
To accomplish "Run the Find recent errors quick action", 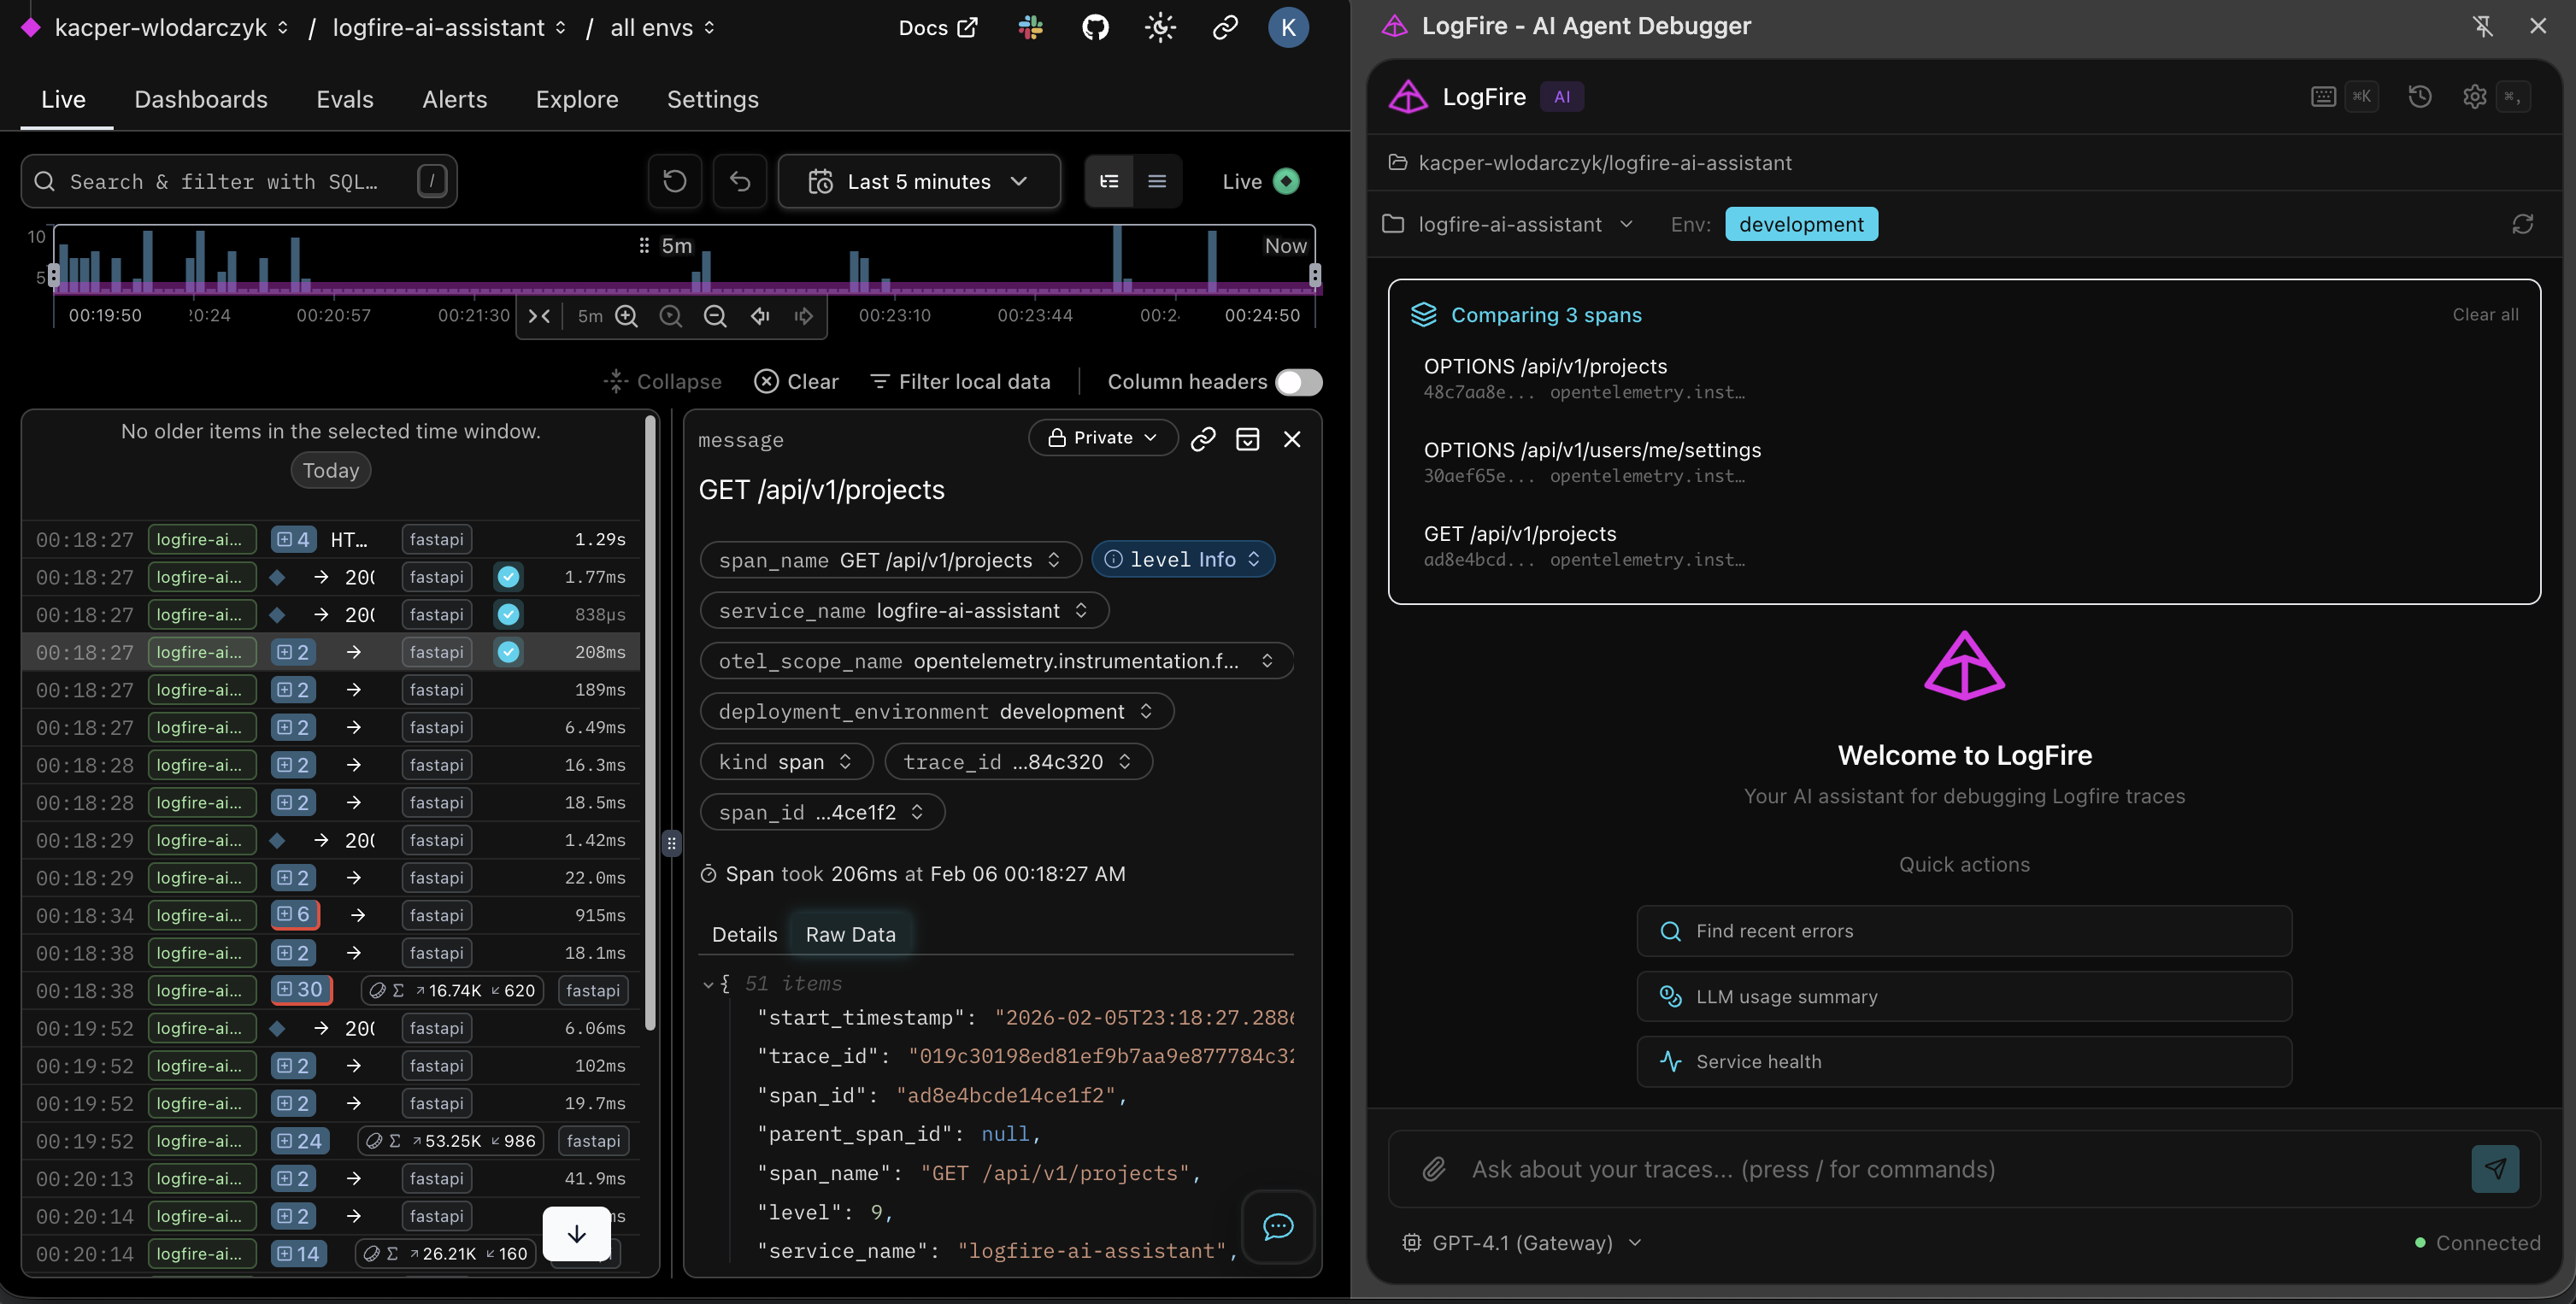I will coord(1963,930).
